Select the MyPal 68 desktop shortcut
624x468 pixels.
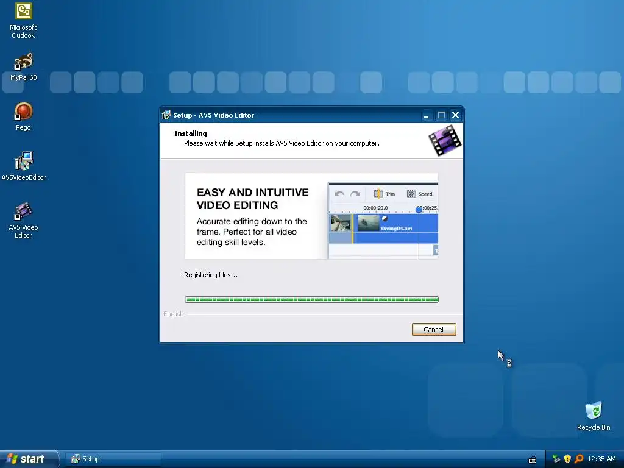[x=23, y=66]
